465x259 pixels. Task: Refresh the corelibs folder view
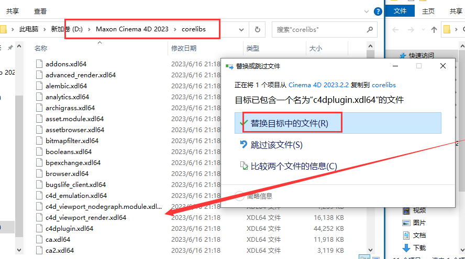[x=258, y=29]
